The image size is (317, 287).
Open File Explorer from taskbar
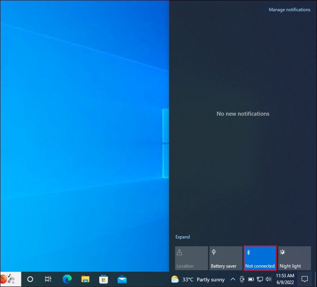click(86, 279)
